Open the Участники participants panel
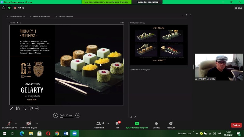The height and width of the screenshot is (137, 244). tap(99, 124)
